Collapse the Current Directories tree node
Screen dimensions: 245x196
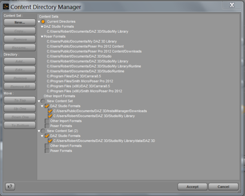[x=39, y=22]
